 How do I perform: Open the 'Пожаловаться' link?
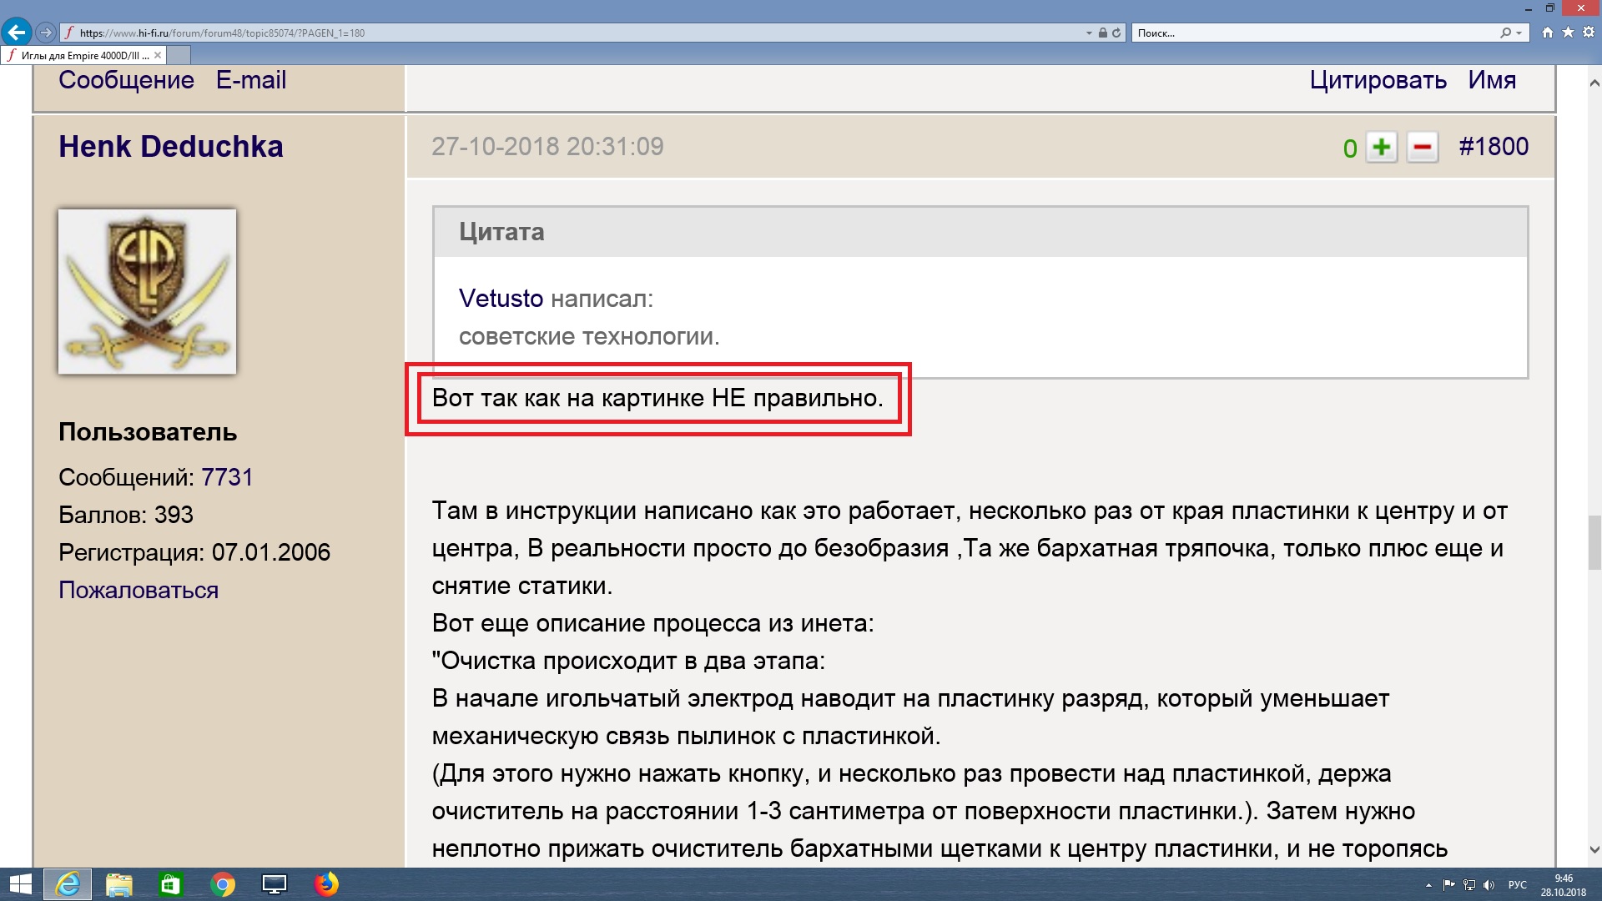click(x=139, y=590)
